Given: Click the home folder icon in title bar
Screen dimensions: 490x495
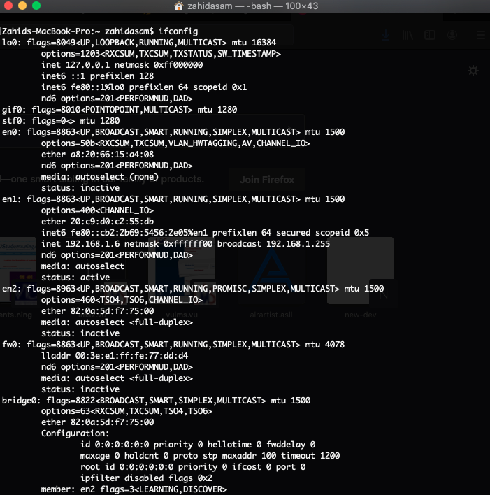Looking at the screenshot, I should coord(179,6).
